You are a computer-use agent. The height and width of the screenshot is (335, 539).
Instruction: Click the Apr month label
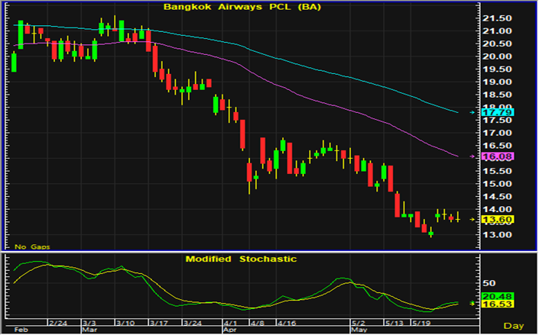coord(230,330)
